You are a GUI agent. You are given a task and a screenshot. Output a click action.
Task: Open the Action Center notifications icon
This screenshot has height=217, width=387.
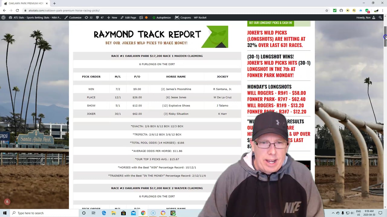tap(380, 213)
